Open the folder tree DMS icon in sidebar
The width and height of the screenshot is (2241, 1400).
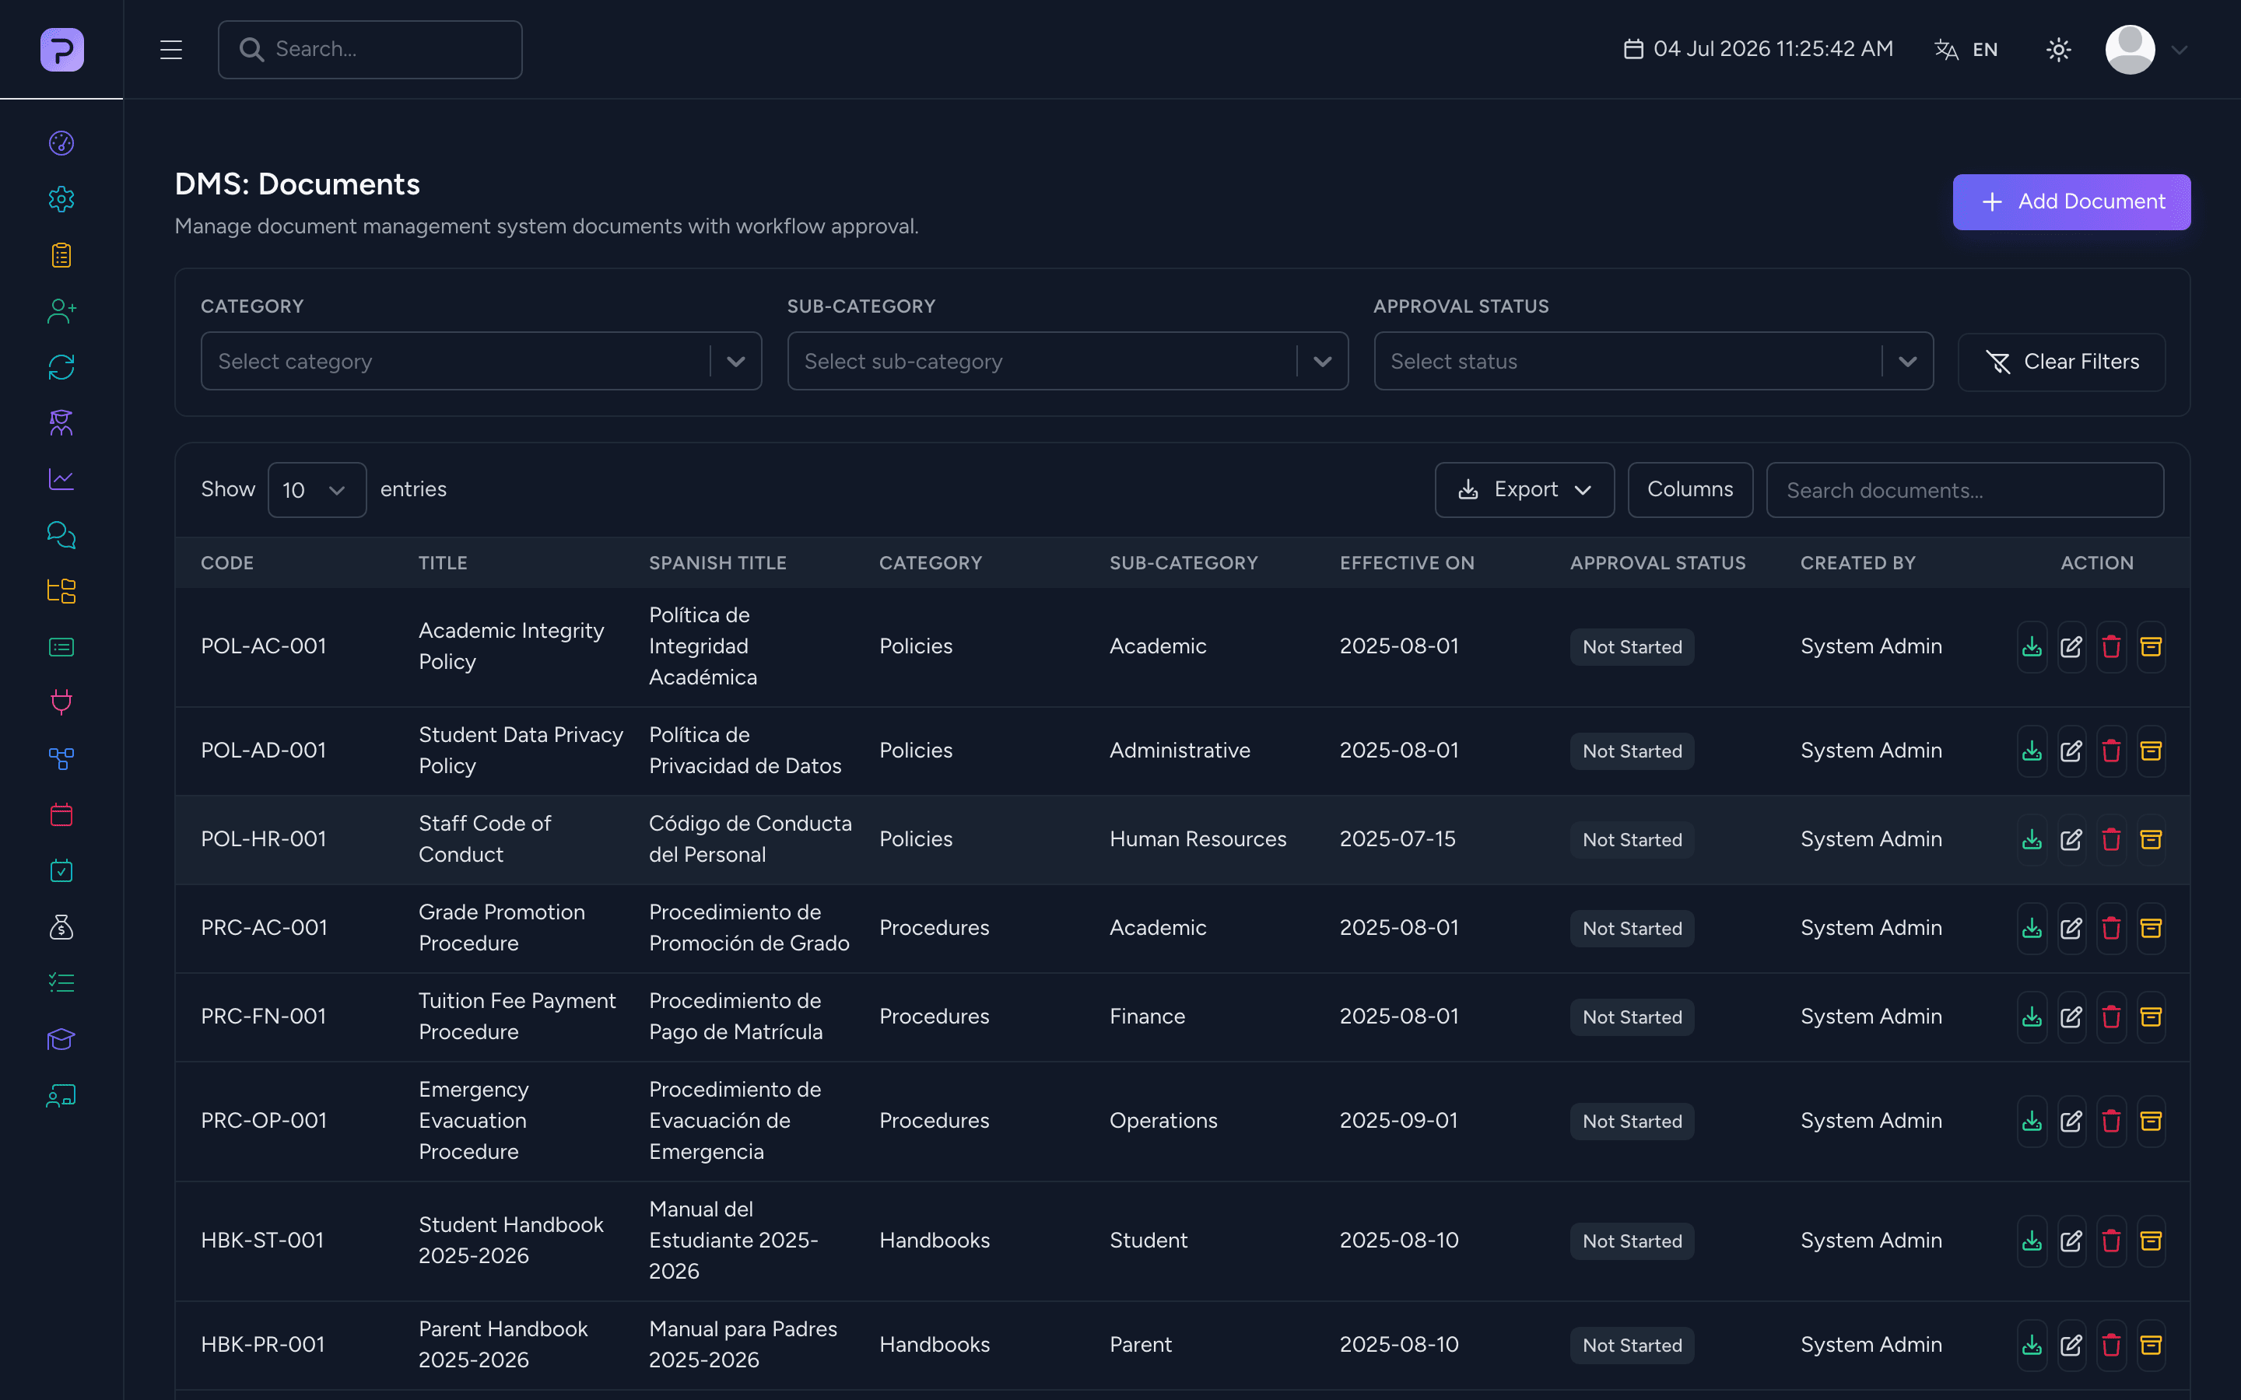coord(61,591)
